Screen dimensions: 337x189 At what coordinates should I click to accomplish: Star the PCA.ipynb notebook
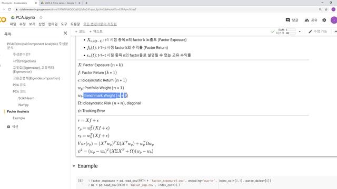point(41,17)
